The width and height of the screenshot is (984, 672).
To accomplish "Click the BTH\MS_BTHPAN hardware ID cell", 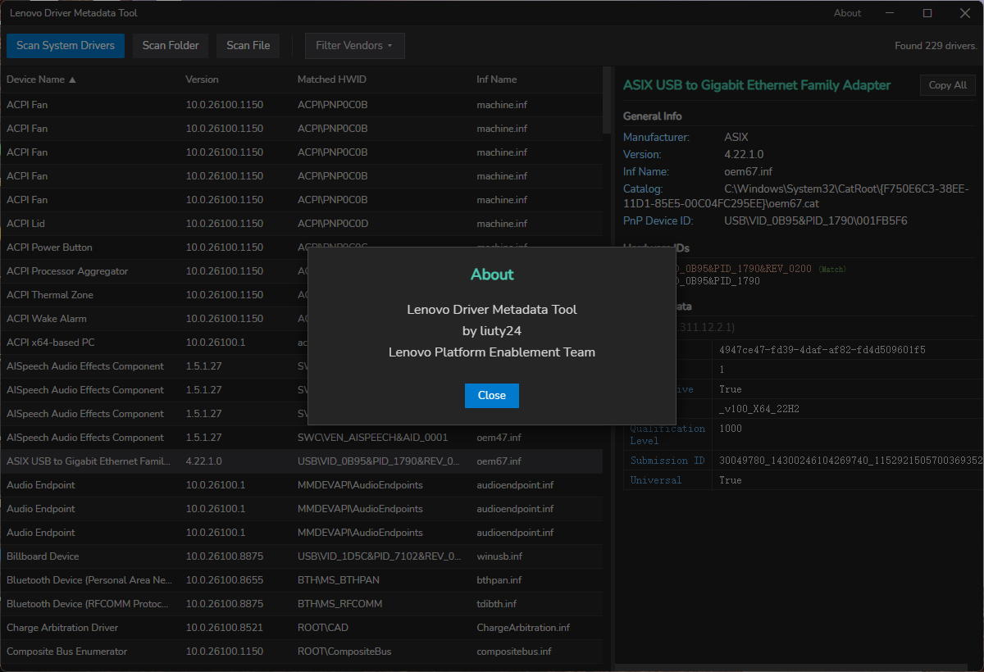I will coord(338,580).
